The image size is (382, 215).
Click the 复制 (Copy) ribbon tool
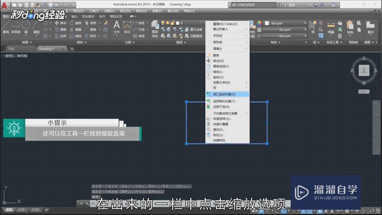(61, 30)
